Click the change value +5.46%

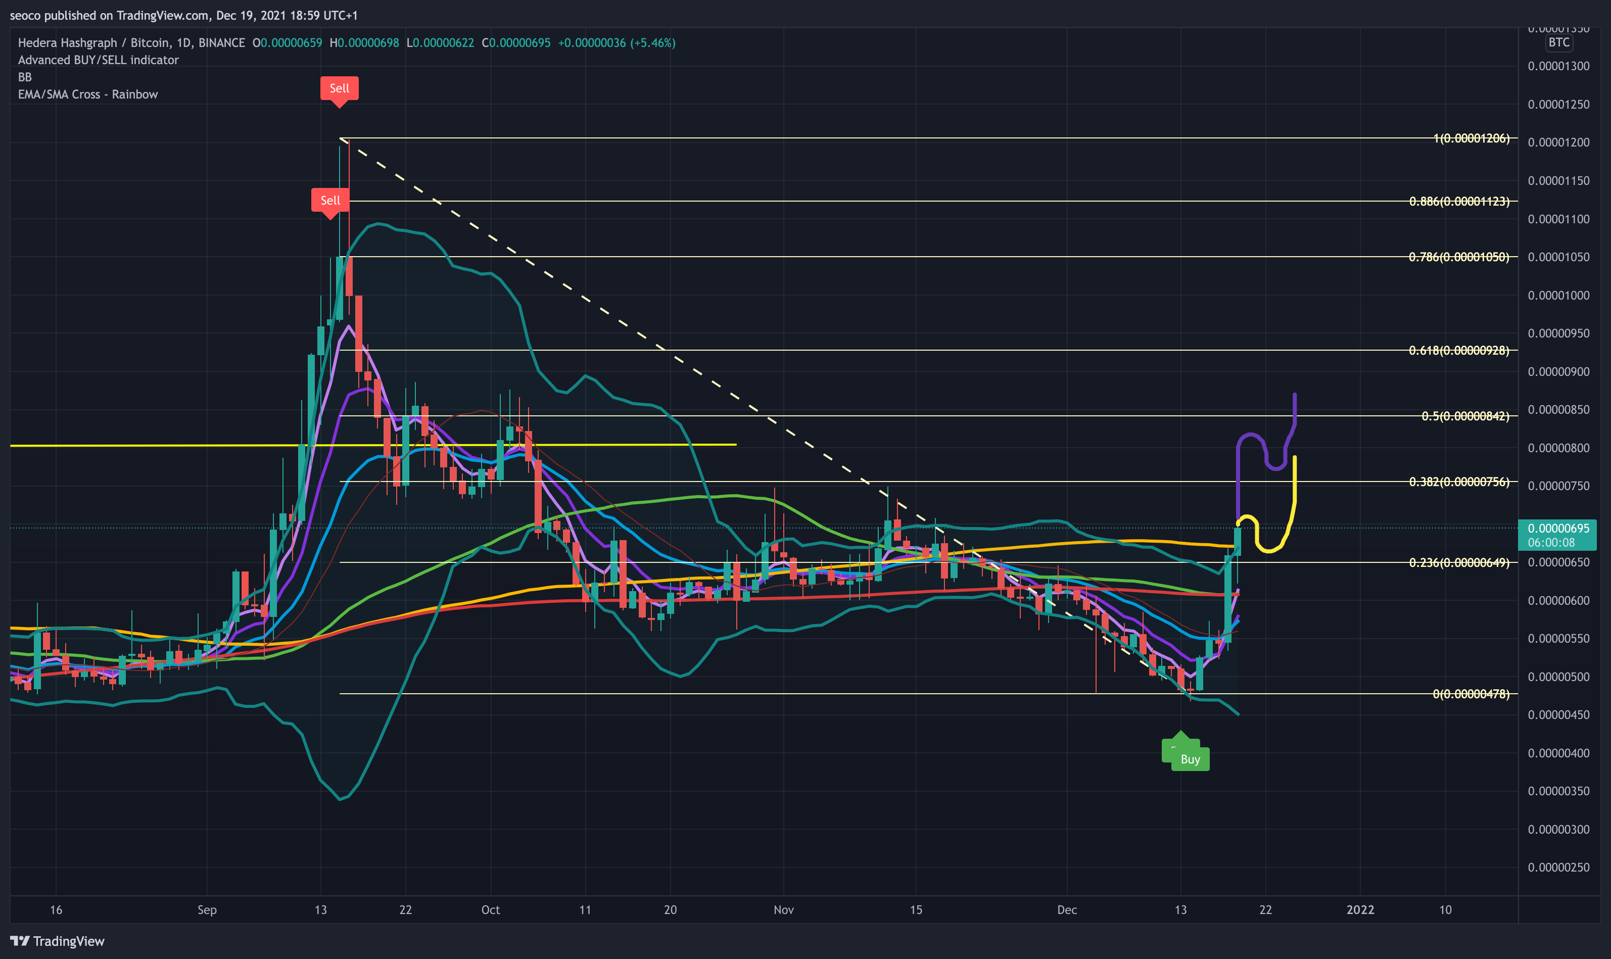point(653,42)
